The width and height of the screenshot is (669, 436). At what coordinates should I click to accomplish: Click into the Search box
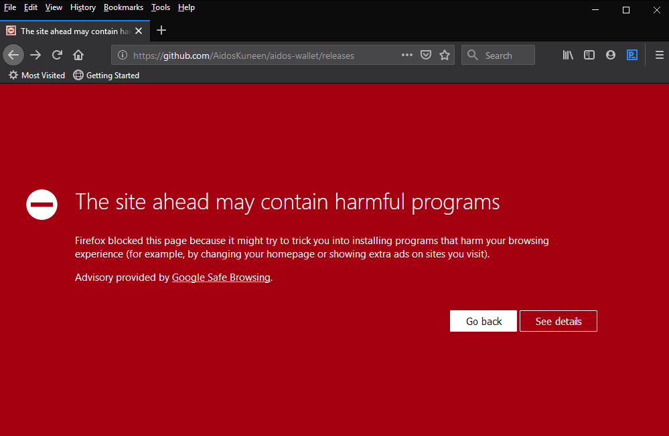(x=498, y=55)
